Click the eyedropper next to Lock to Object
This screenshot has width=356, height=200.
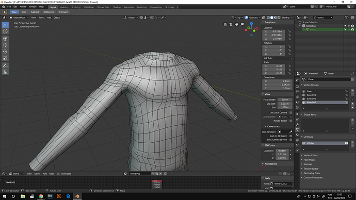coord(290,132)
